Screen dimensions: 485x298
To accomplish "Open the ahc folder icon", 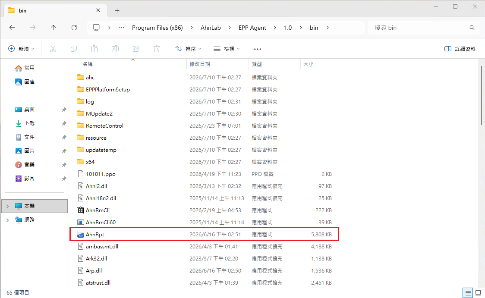I will (x=80, y=77).
